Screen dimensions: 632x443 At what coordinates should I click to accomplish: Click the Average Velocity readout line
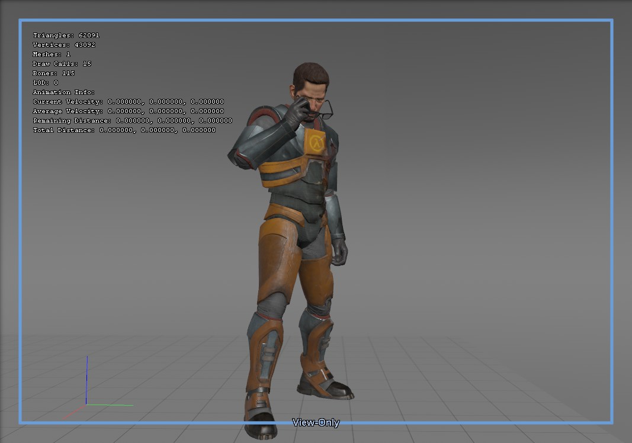(x=128, y=111)
